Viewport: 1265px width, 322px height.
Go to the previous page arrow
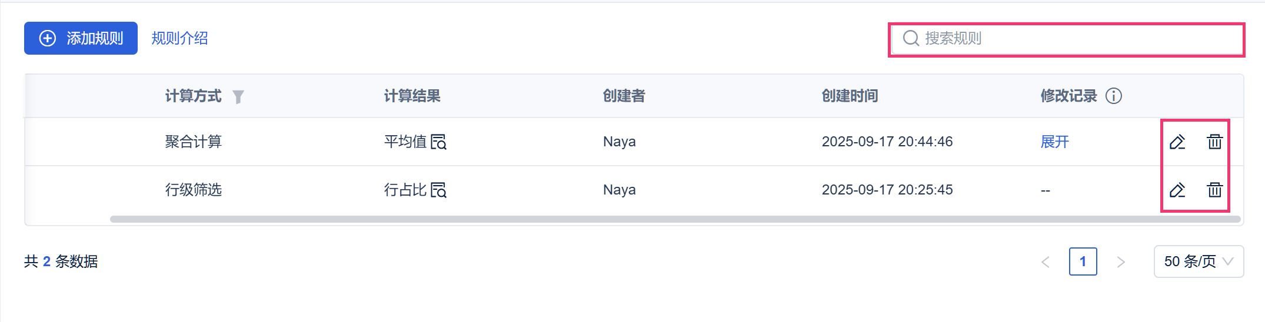pyautogui.click(x=1046, y=262)
